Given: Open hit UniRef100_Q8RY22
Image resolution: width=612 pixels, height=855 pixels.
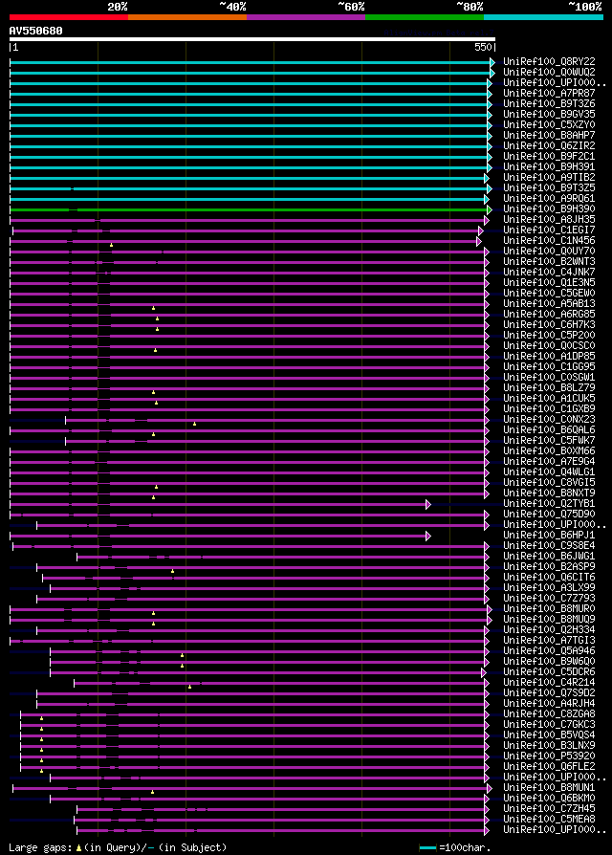Looking at the screenshot, I should (x=549, y=61).
